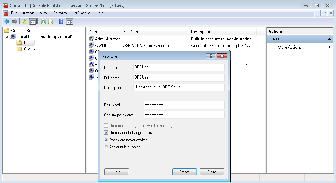
Task: Click the Administrator user account icon
Action: (x=91, y=39)
